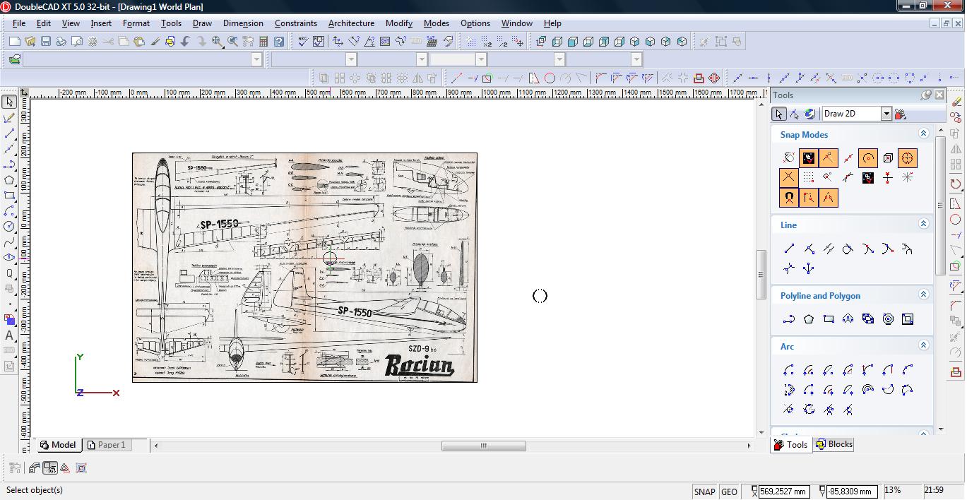This screenshot has width=967, height=500.
Task: Click the Zoom tool magnifier in the toolbar
Action: click(x=218, y=42)
